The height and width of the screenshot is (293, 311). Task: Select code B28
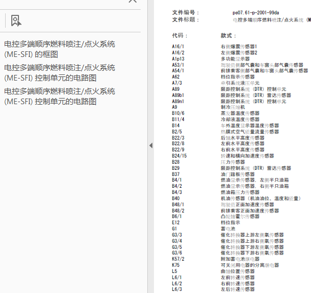176,162
